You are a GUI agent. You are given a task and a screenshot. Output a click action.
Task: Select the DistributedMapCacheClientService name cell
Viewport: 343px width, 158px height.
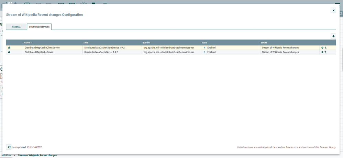[53, 48]
